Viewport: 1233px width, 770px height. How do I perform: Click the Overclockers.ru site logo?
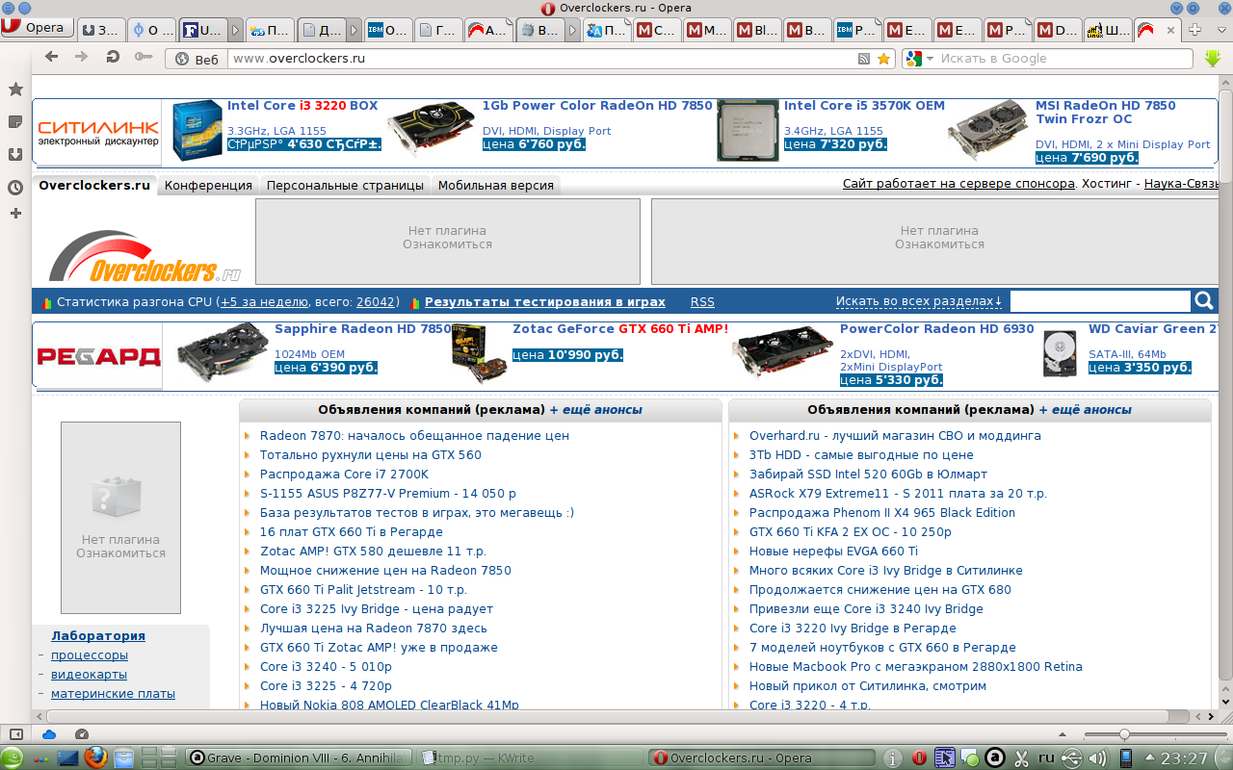[144, 255]
